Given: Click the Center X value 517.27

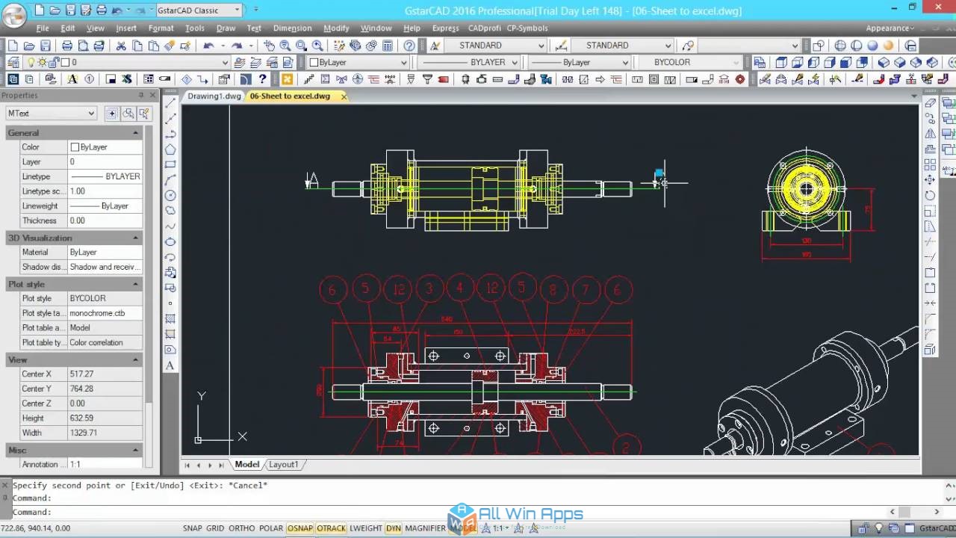Looking at the screenshot, I should pos(105,374).
